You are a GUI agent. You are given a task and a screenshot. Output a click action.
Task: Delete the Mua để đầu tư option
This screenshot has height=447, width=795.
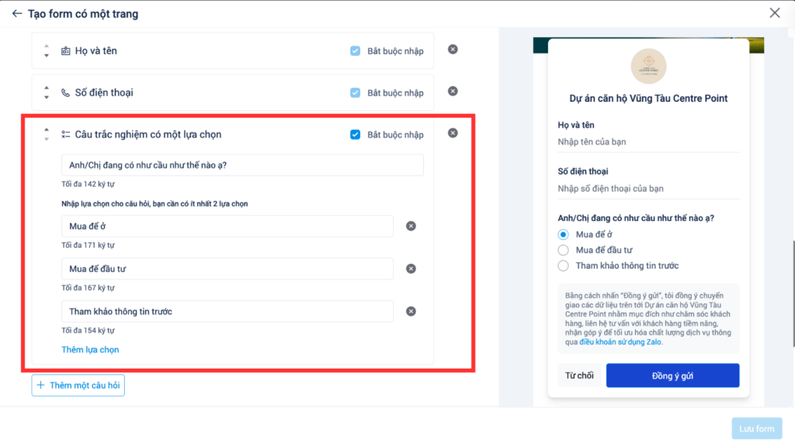(411, 269)
